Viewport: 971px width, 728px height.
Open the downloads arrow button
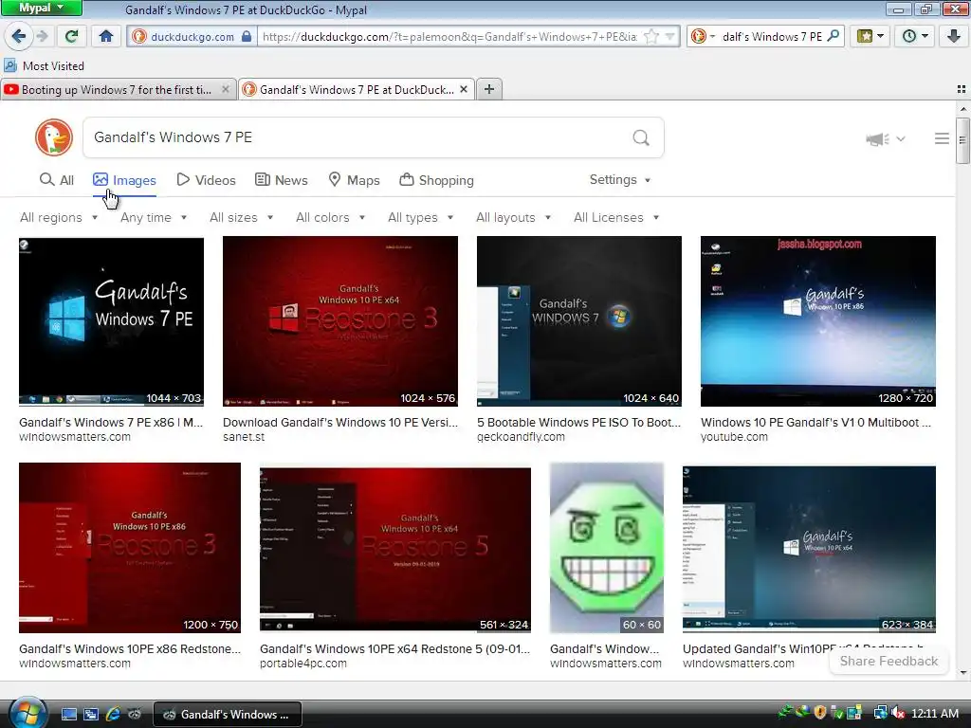tap(954, 36)
